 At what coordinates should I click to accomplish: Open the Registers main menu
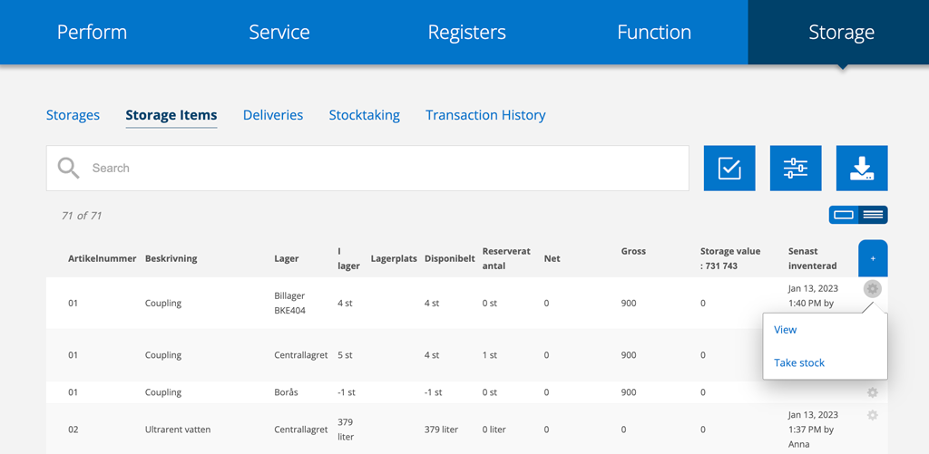[467, 32]
